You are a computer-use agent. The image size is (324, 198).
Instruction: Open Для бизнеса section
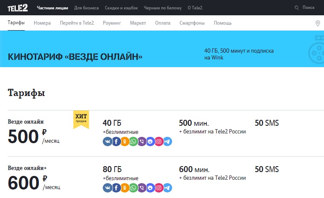(87, 8)
